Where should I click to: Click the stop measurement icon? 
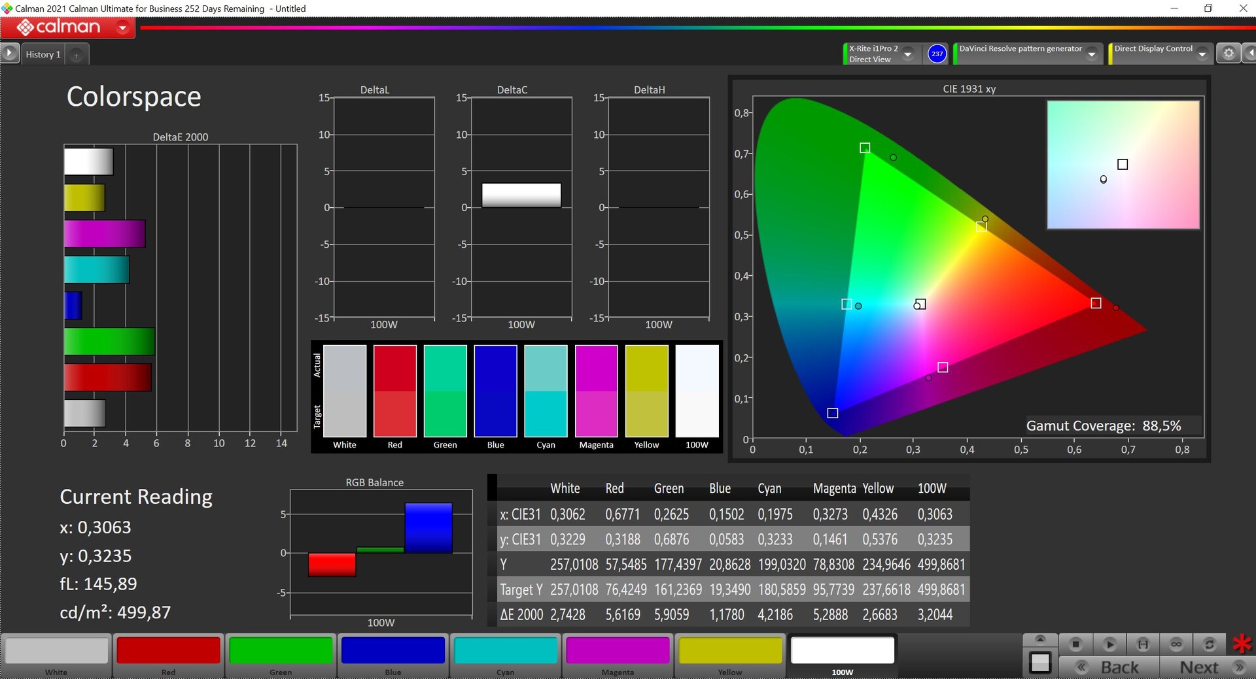[x=1075, y=644]
